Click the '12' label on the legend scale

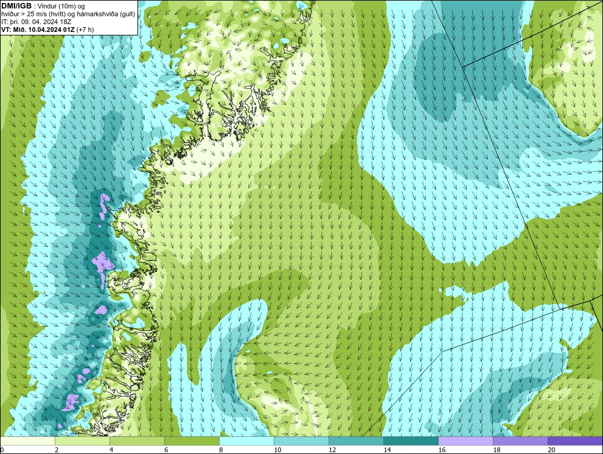[332, 450]
